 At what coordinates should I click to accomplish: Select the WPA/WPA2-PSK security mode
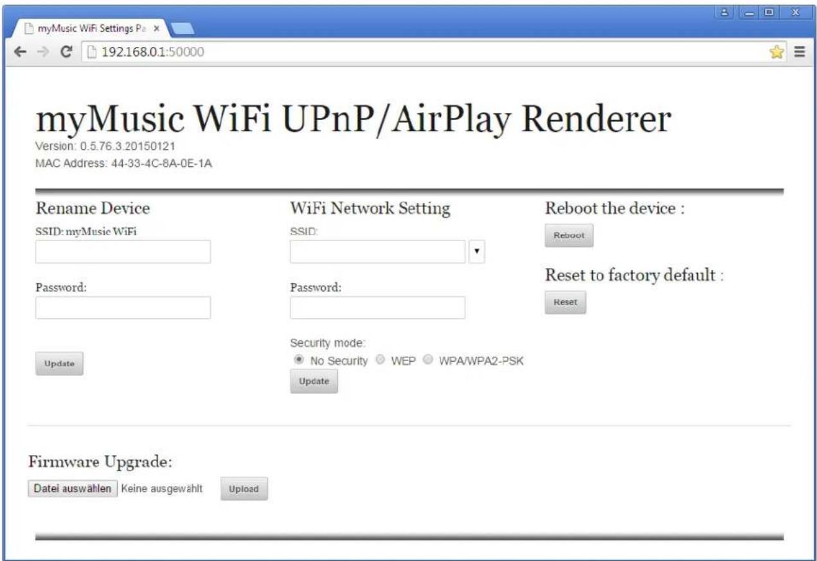(x=427, y=361)
